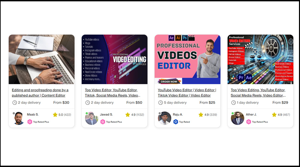Click Jawad S.'s pink Top Rated Plus badge
300x167 pixels.
point(103,122)
